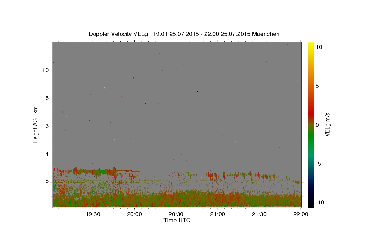The width and height of the screenshot is (373, 249).
Task: Click the colorbar label '10' at top
Action: pos(319,47)
